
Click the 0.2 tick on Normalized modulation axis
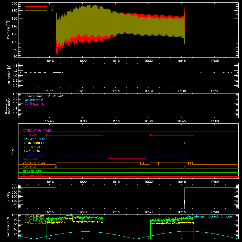coord(15,113)
